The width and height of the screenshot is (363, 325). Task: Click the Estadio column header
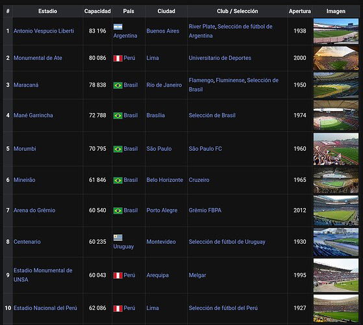(x=47, y=11)
